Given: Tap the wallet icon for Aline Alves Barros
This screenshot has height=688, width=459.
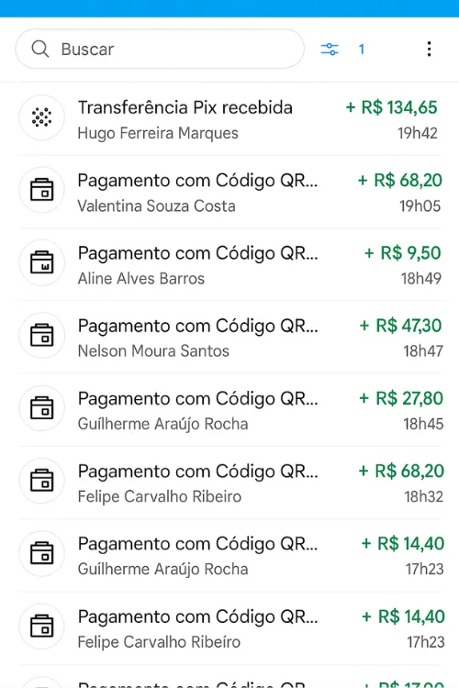Looking at the screenshot, I should click(41, 262).
